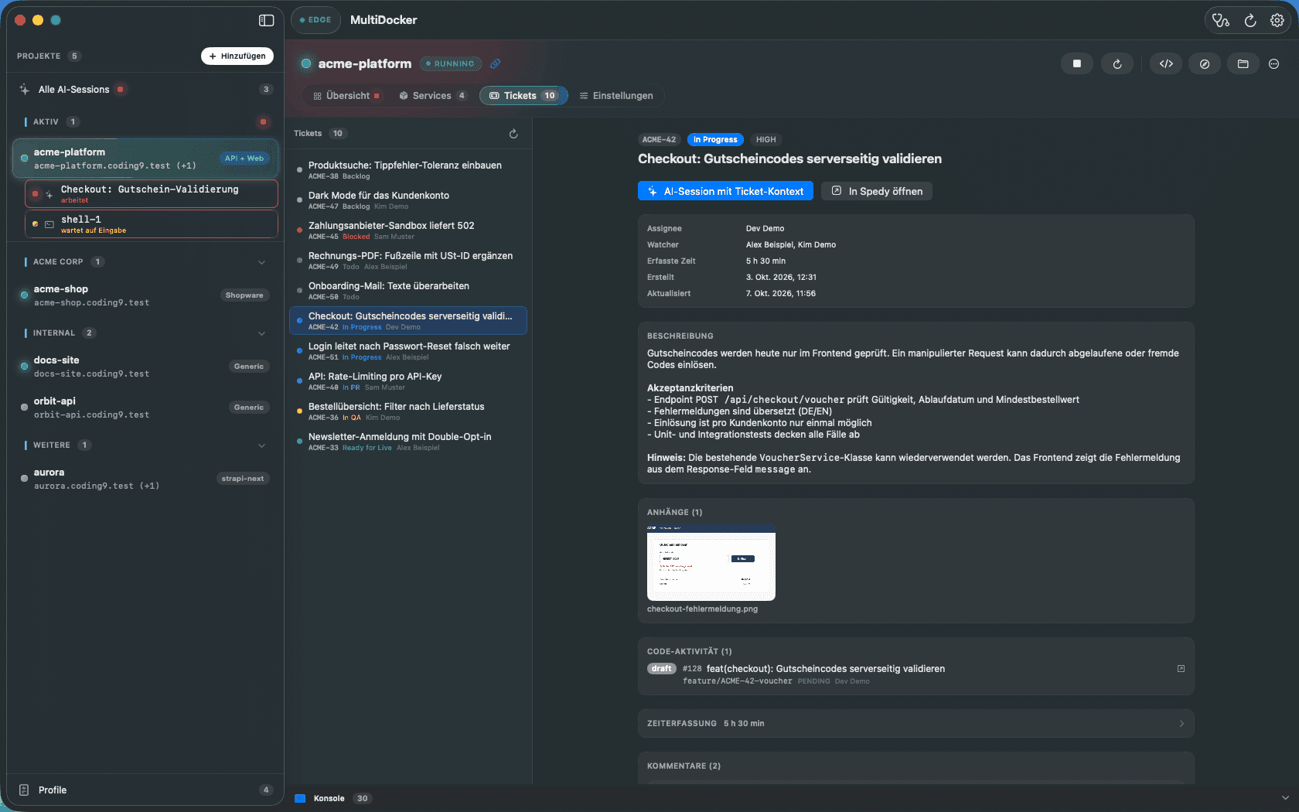Switch to the Übersicht tab
Viewport: 1299px width, 812px height.
coord(346,96)
